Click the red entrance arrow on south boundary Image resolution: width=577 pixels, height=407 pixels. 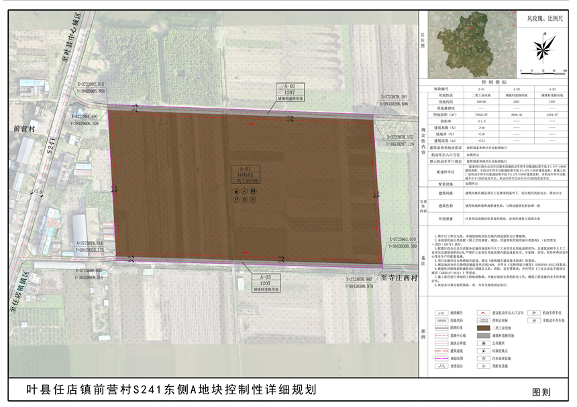(244, 253)
